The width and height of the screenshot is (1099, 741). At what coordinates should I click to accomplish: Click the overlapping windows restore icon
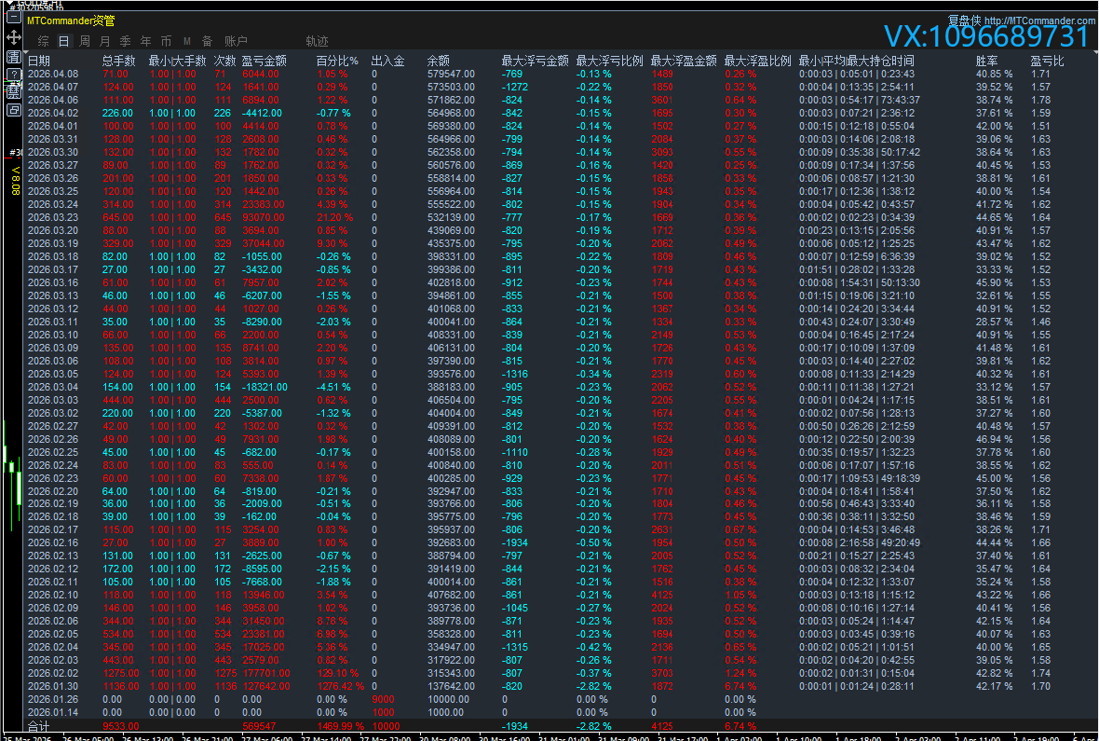tap(14, 110)
